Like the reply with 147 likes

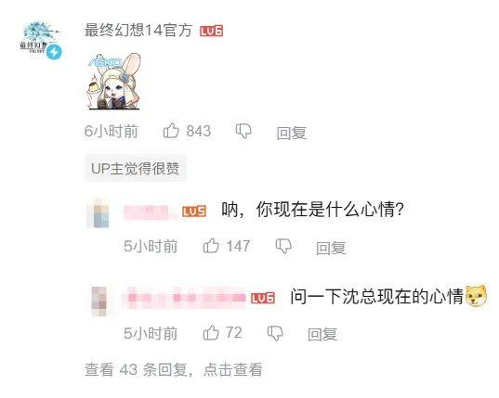pyautogui.click(x=211, y=246)
